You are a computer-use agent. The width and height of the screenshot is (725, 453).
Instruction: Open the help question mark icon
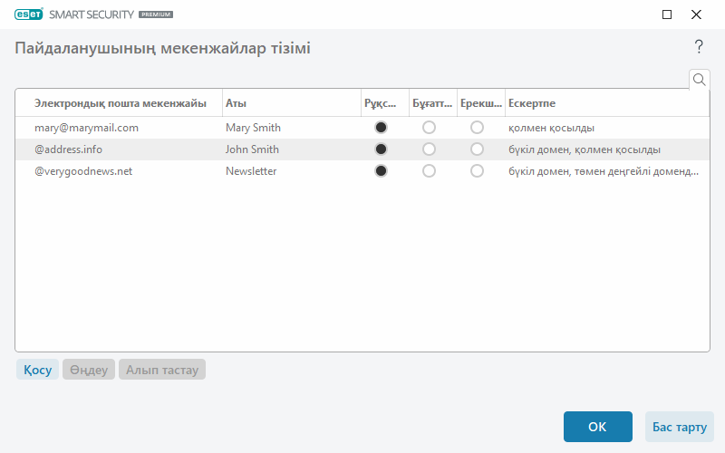click(699, 47)
